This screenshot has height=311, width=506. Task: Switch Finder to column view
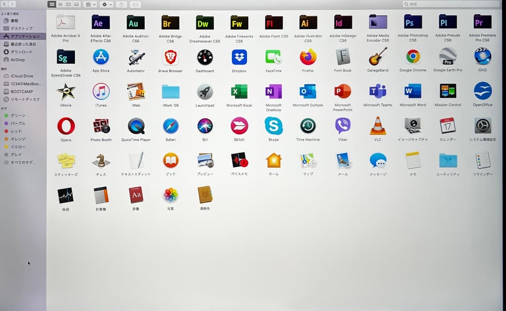click(68, 4)
